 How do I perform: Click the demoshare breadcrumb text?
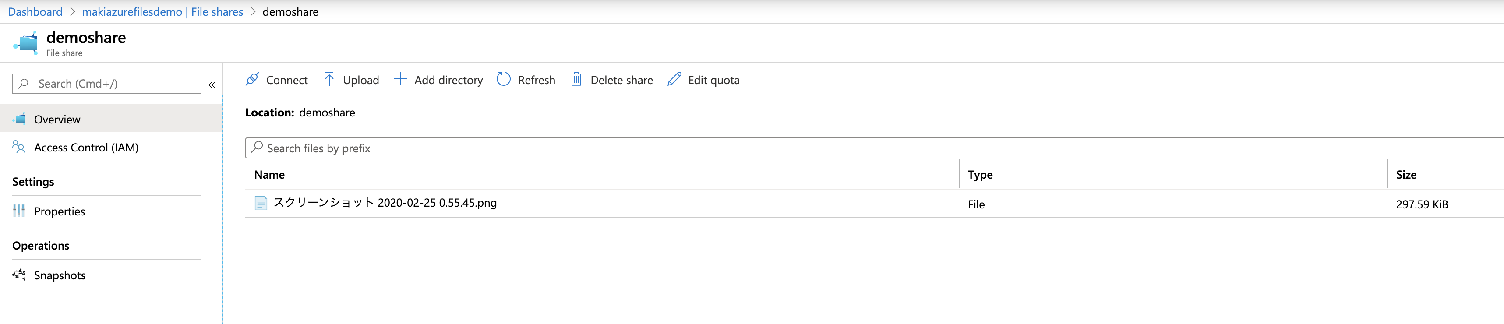coord(290,12)
